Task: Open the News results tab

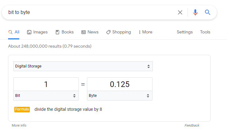Action: click(x=90, y=32)
